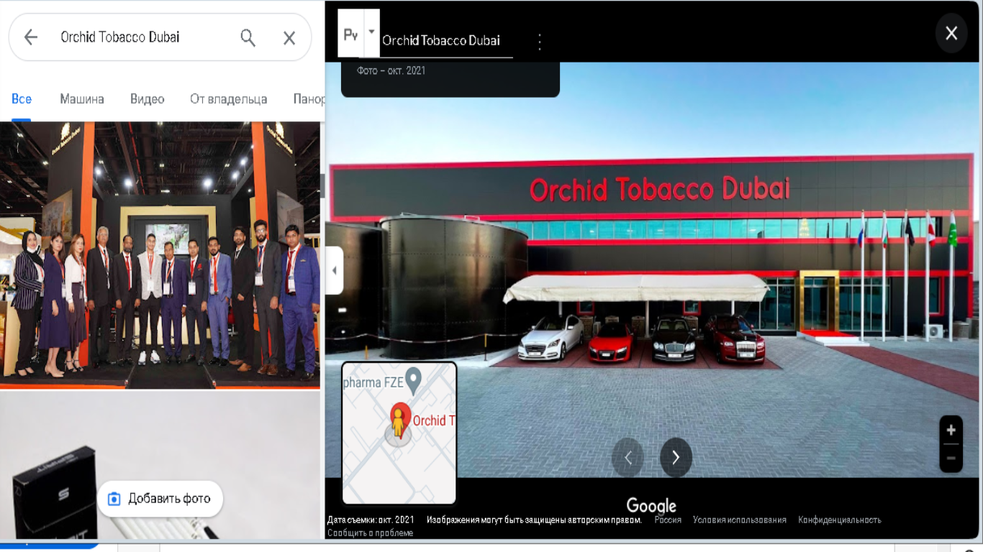
Task: Open the Россия link in the footer
Action: pos(668,520)
